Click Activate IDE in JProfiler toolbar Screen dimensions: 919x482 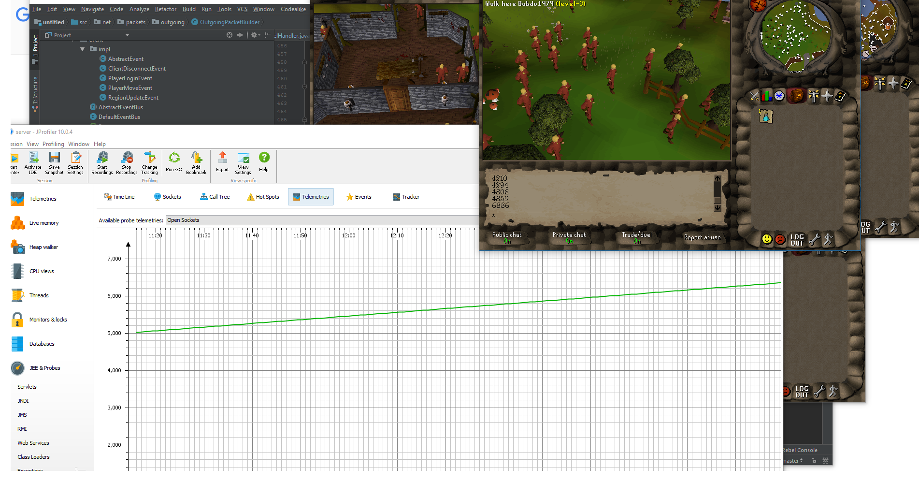[33, 163]
